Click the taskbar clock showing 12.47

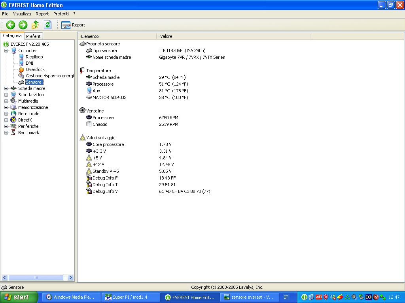click(x=394, y=297)
